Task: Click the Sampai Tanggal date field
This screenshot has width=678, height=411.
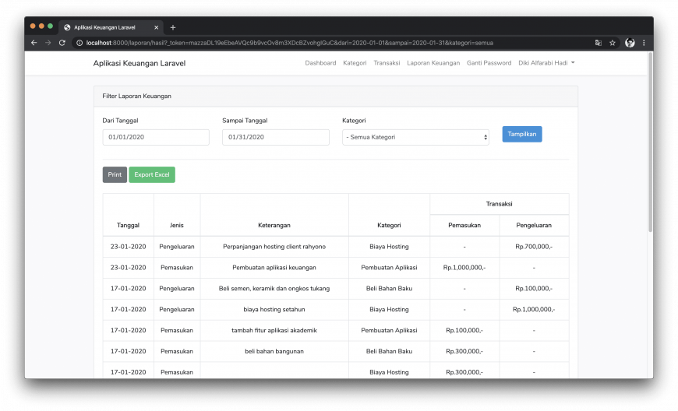Action: pos(275,137)
